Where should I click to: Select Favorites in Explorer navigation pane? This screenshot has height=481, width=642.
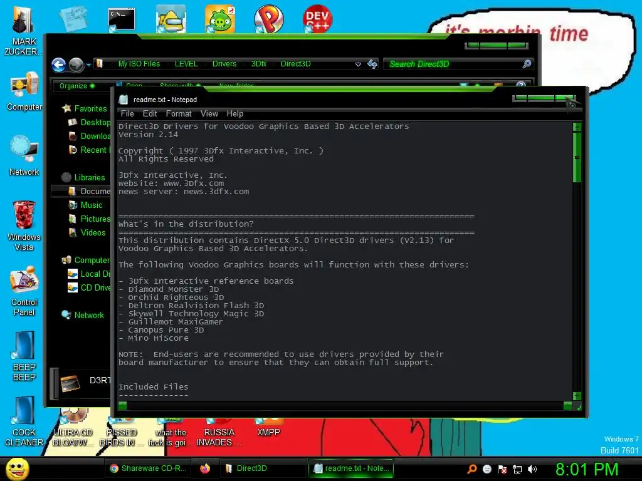pos(85,108)
